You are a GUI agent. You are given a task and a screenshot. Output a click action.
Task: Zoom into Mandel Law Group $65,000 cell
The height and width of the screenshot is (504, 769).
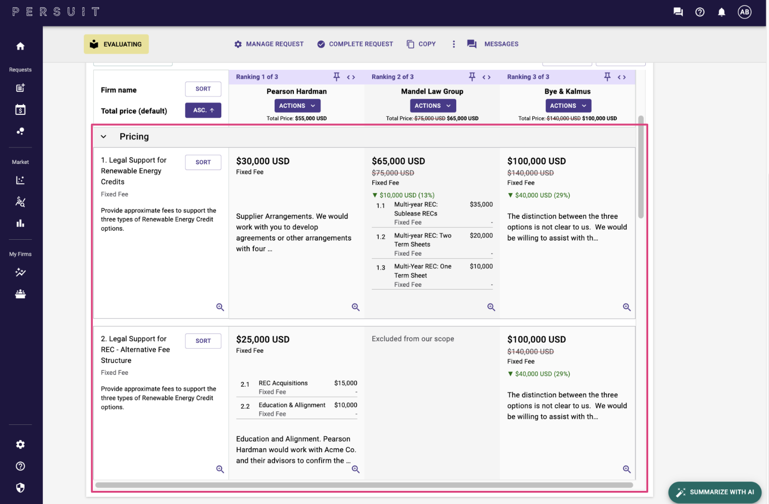point(491,307)
